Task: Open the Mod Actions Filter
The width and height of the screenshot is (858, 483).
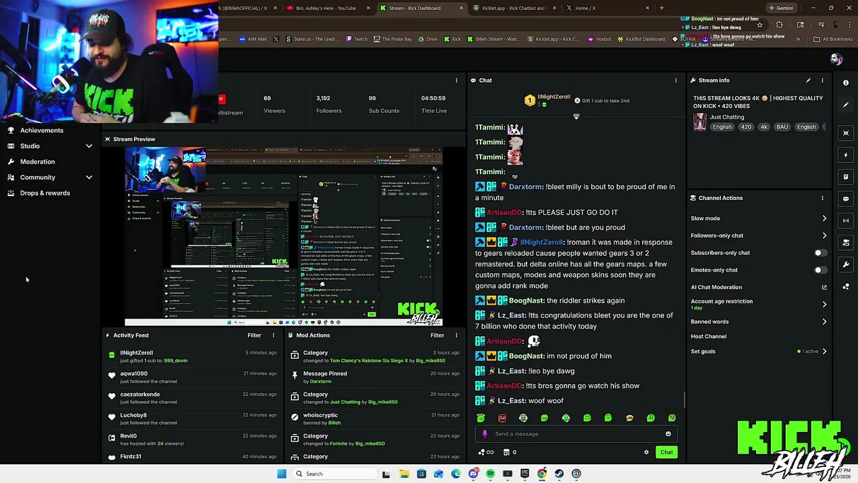Action: tap(437, 335)
